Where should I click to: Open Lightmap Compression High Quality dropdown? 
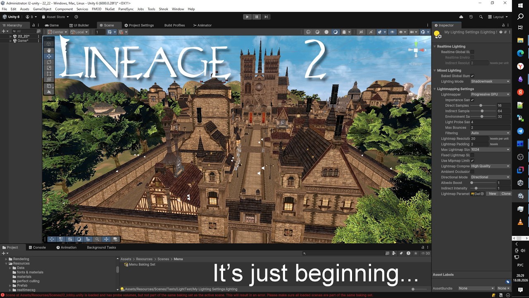click(490, 166)
